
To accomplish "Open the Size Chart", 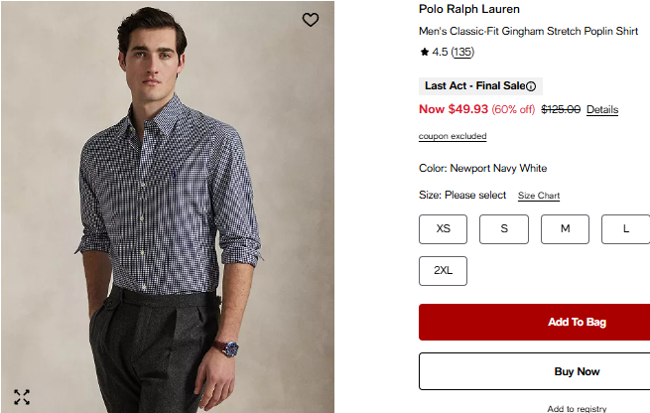I will [539, 196].
